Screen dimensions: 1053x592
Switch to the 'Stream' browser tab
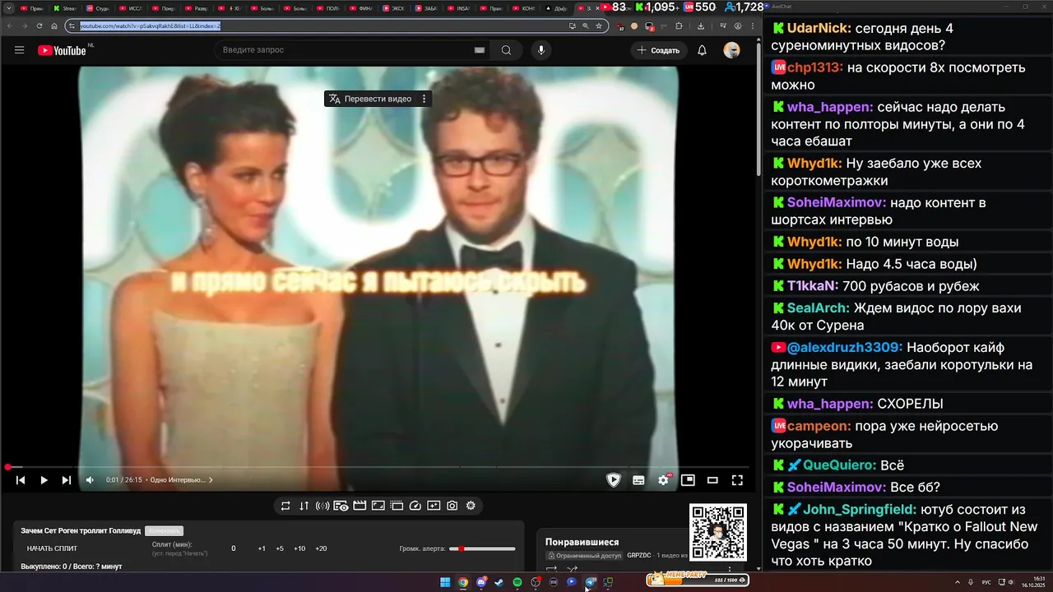(x=65, y=7)
